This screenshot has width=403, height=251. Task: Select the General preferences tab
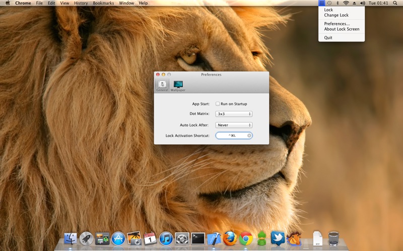tap(162, 85)
